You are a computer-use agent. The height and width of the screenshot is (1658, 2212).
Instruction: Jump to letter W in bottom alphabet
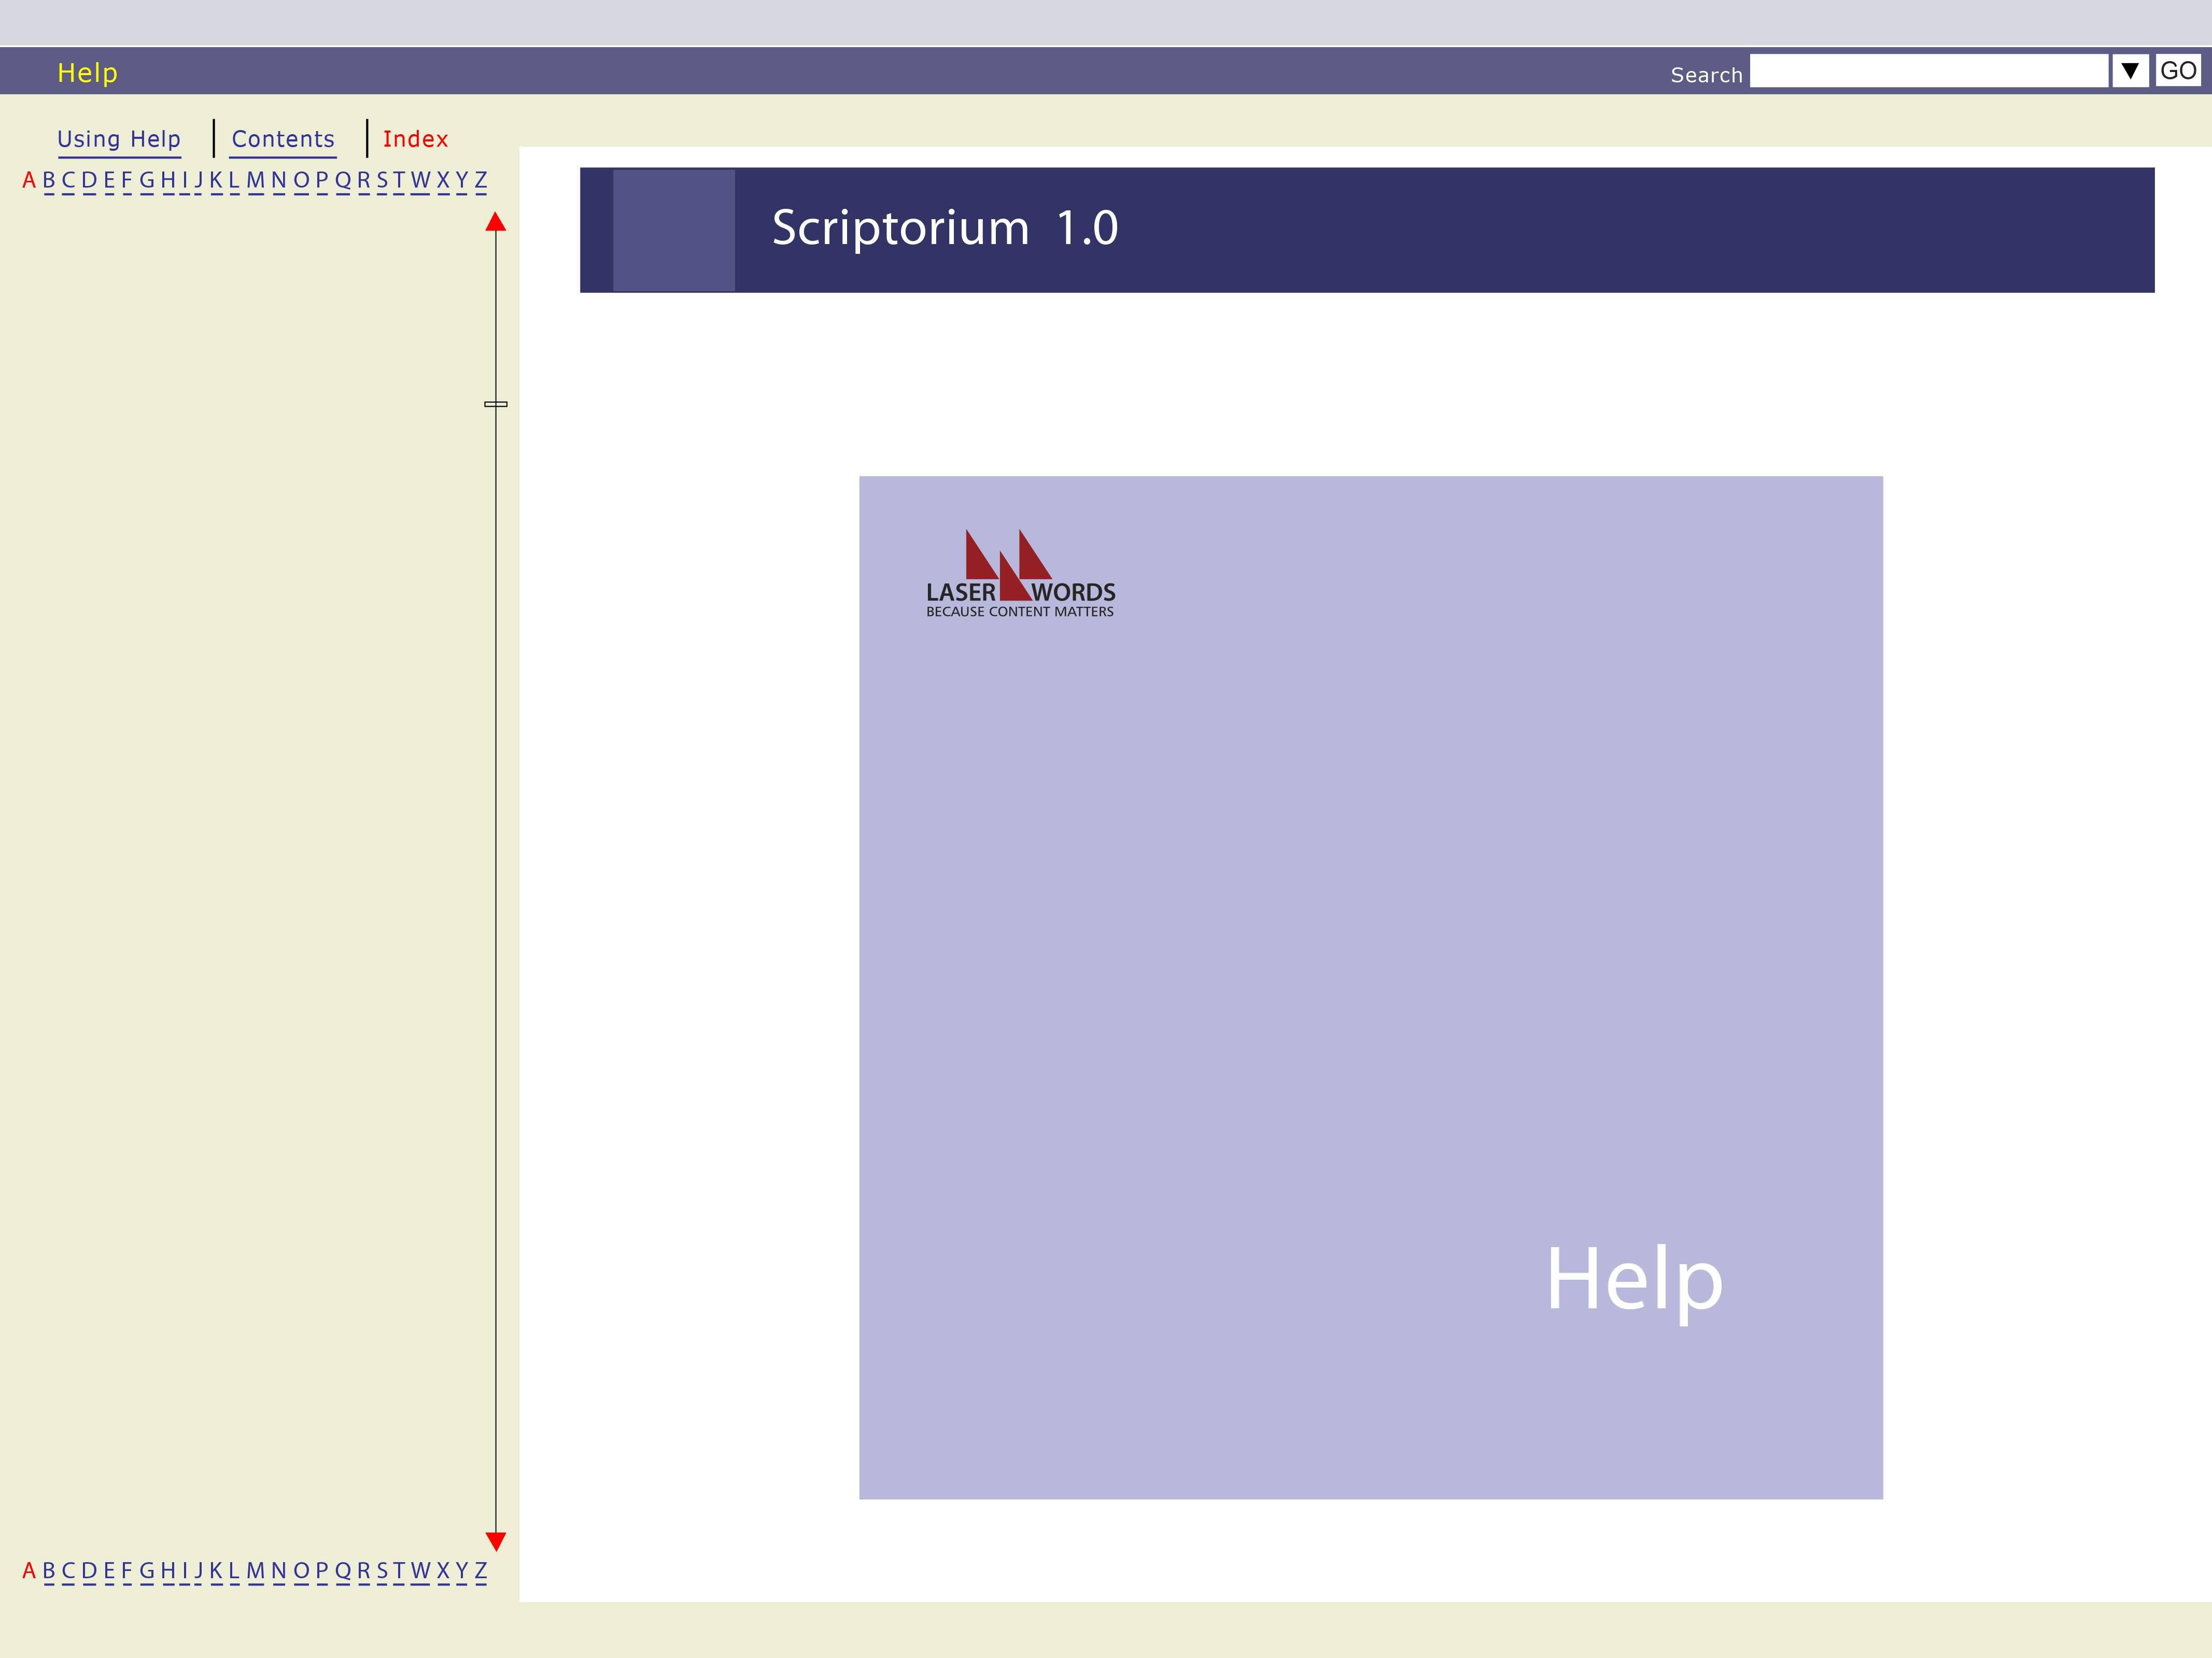pos(420,1570)
